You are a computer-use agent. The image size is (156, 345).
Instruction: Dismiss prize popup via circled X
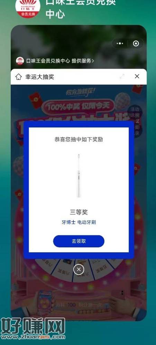pyautogui.click(x=79, y=269)
